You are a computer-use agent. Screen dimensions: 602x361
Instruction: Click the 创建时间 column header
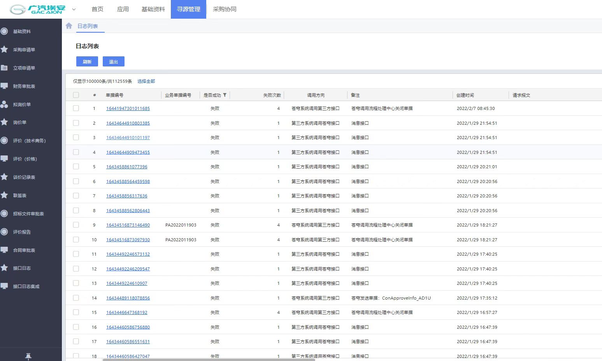pyautogui.click(x=465, y=95)
